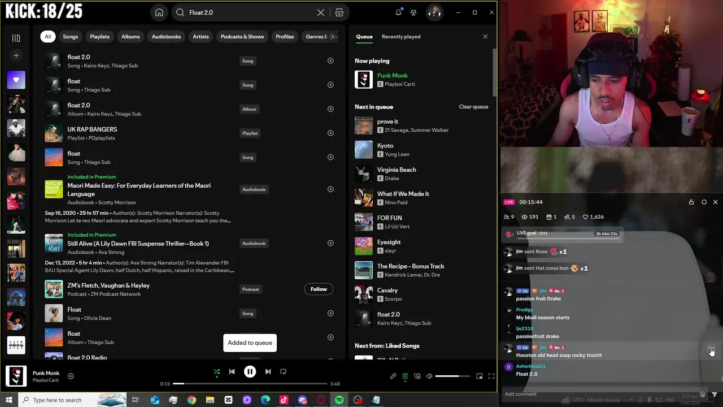Filter search results by Albums
Viewport: 723px width, 407px height.
130,37
